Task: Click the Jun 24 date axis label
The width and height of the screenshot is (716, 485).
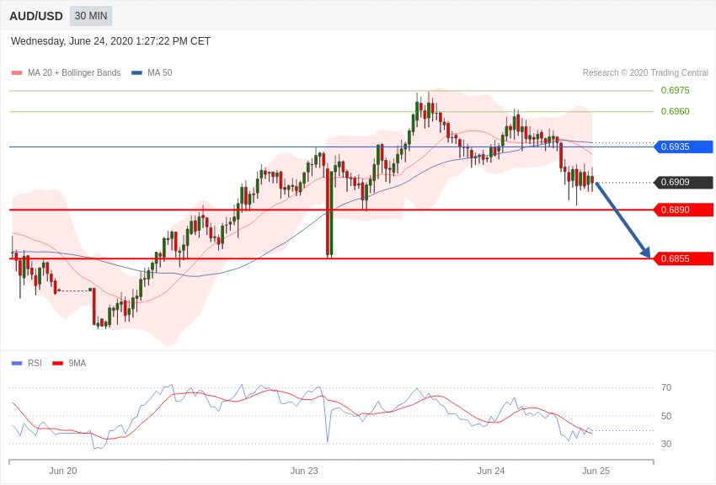Action: click(491, 471)
